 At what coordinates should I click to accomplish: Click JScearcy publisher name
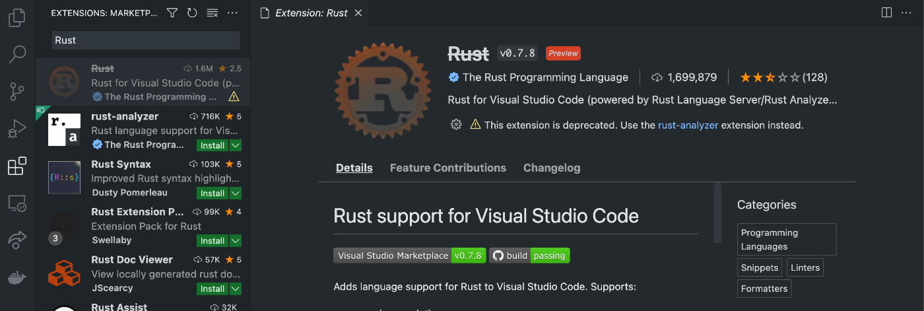tap(112, 288)
